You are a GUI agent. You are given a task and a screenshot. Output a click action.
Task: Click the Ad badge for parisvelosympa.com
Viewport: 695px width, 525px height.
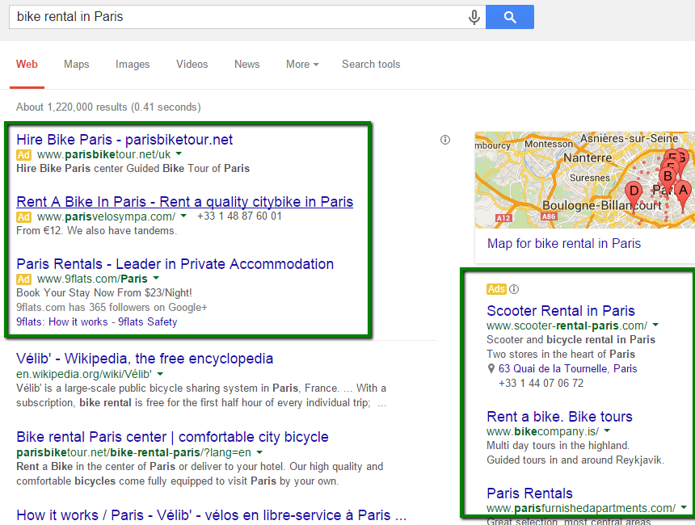click(23, 216)
